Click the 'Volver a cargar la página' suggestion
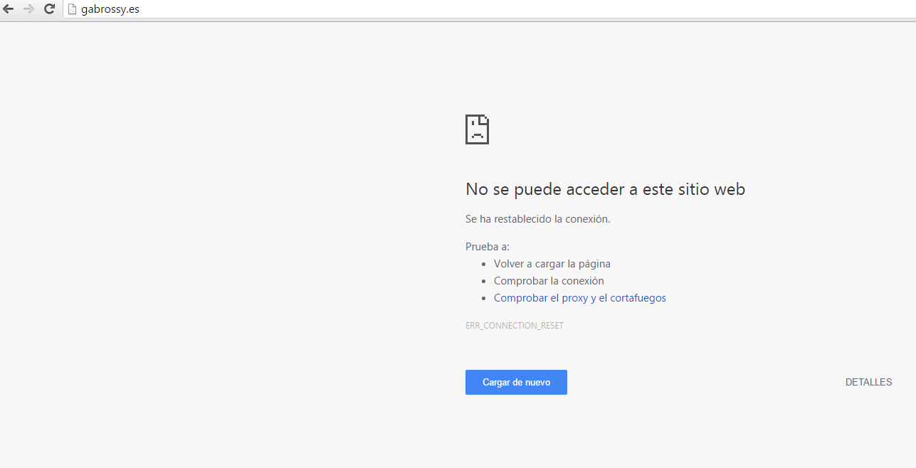 tap(552, 264)
